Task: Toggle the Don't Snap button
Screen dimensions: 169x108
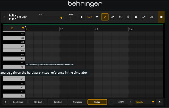Action: 18,102
